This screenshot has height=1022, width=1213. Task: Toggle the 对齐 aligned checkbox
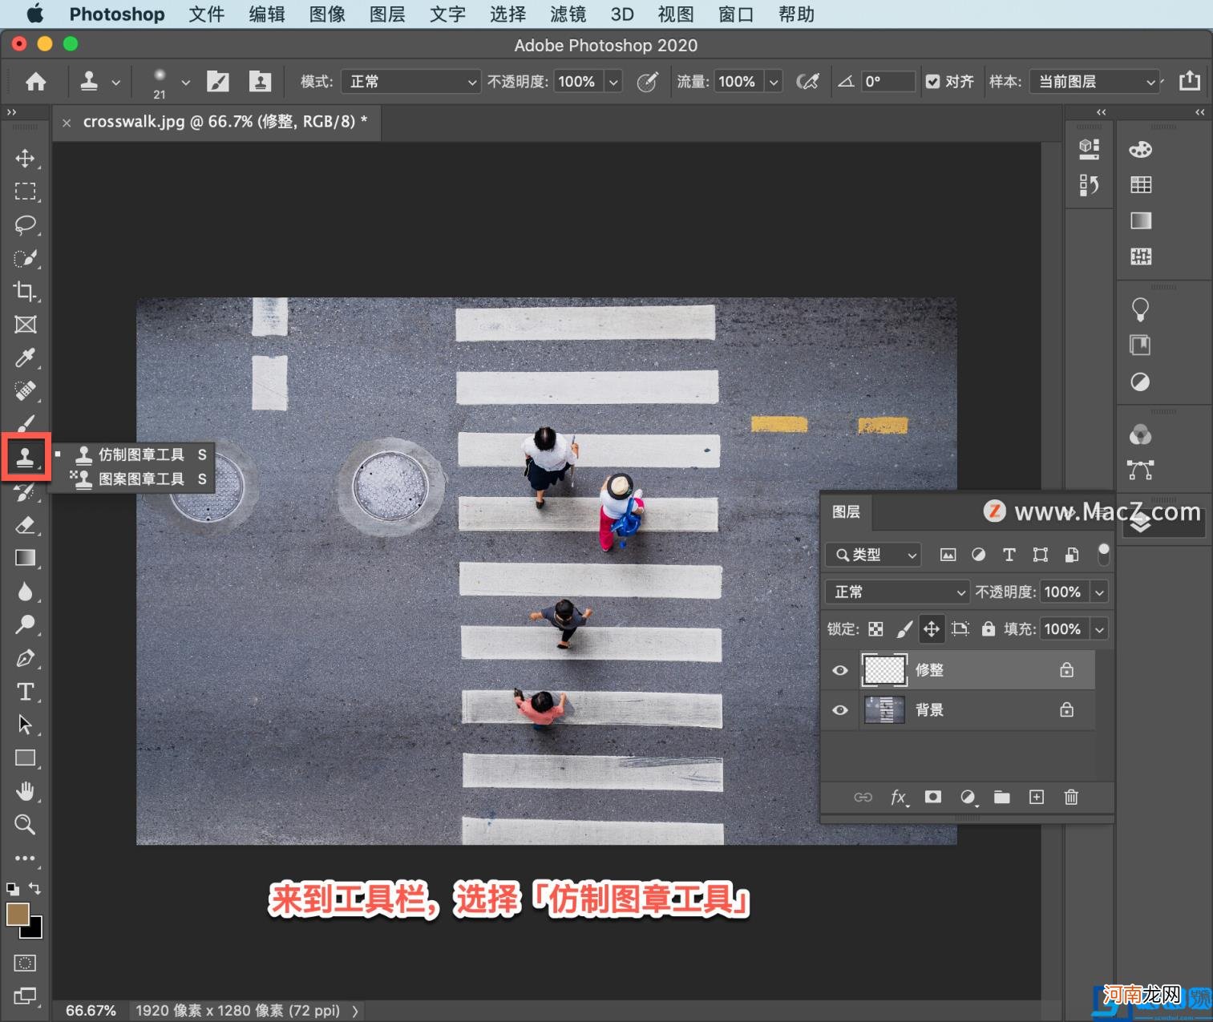tap(932, 81)
